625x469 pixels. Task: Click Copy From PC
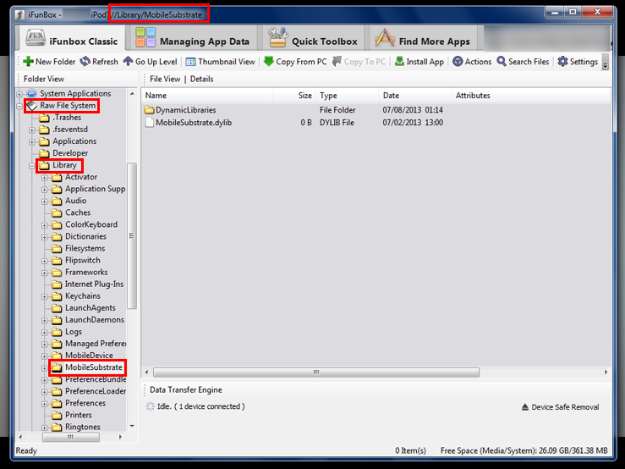pyautogui.click(x=295, y=62)
